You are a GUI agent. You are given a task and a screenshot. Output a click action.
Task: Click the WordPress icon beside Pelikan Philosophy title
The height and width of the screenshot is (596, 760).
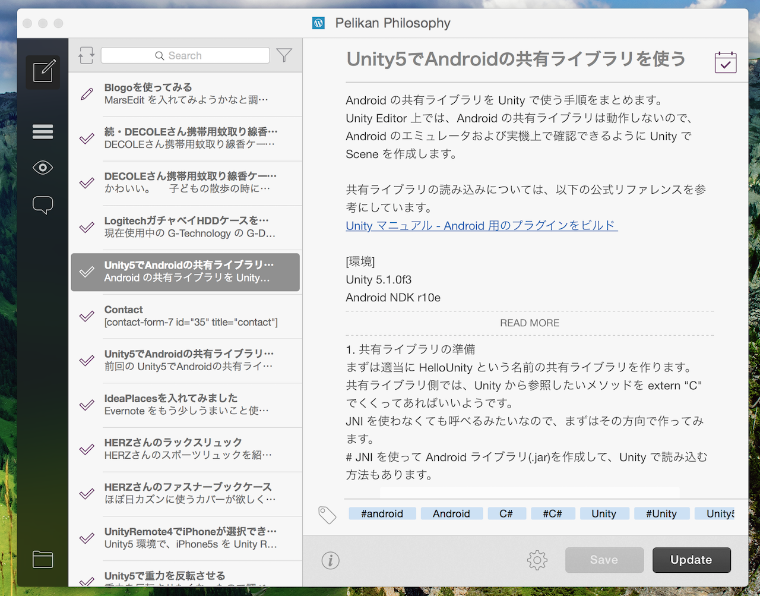[x=318, y=23]
